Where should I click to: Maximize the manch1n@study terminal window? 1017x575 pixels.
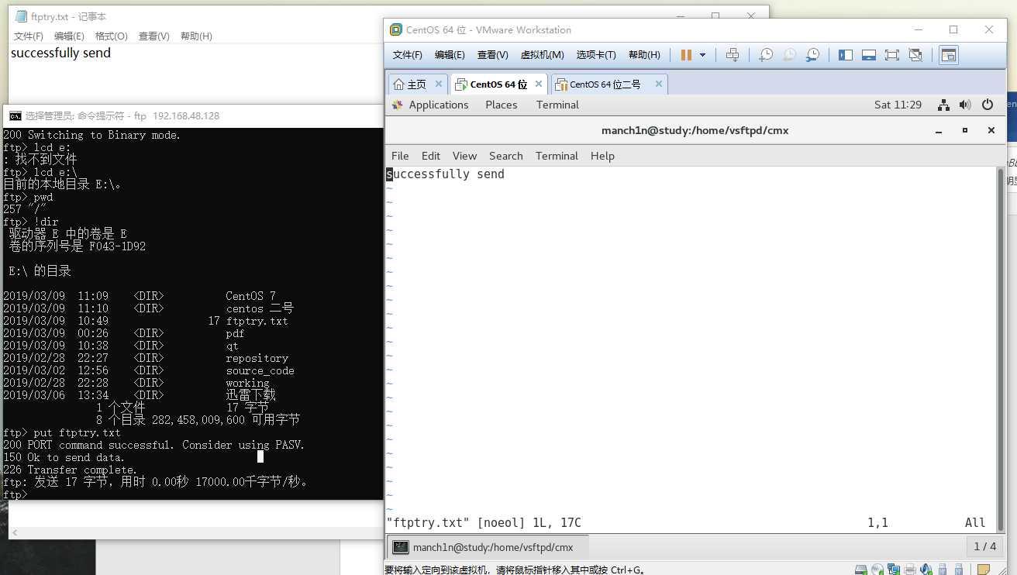click(x=965, y=130)
